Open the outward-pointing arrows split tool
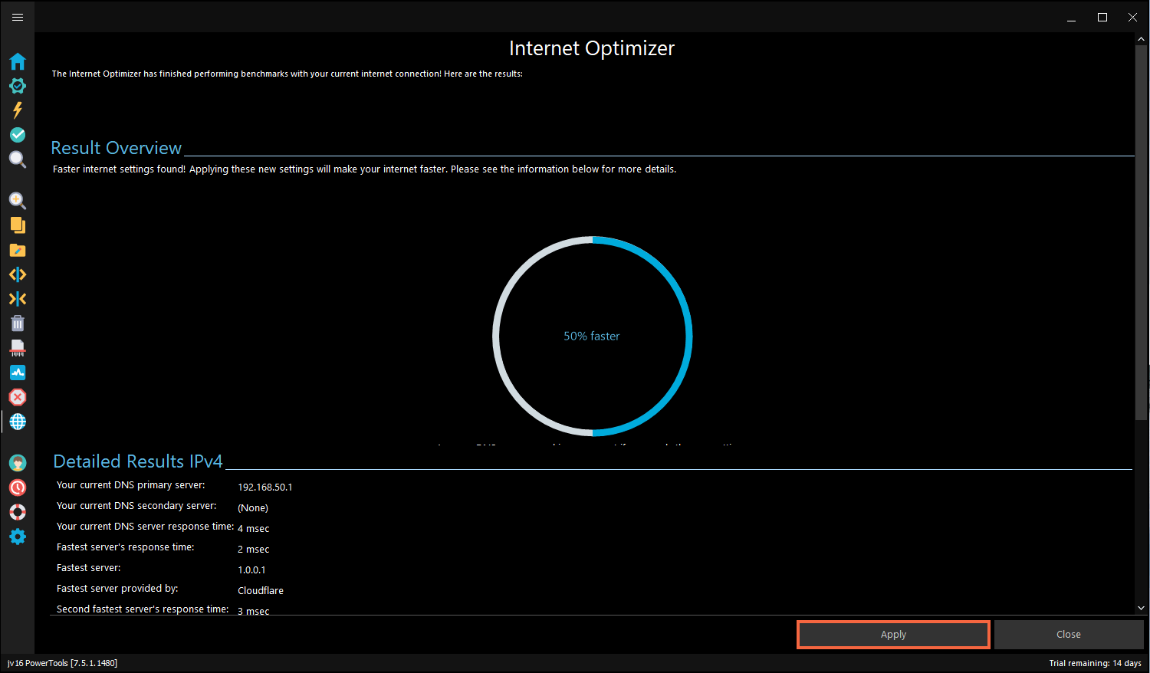 tap(18, 274)
